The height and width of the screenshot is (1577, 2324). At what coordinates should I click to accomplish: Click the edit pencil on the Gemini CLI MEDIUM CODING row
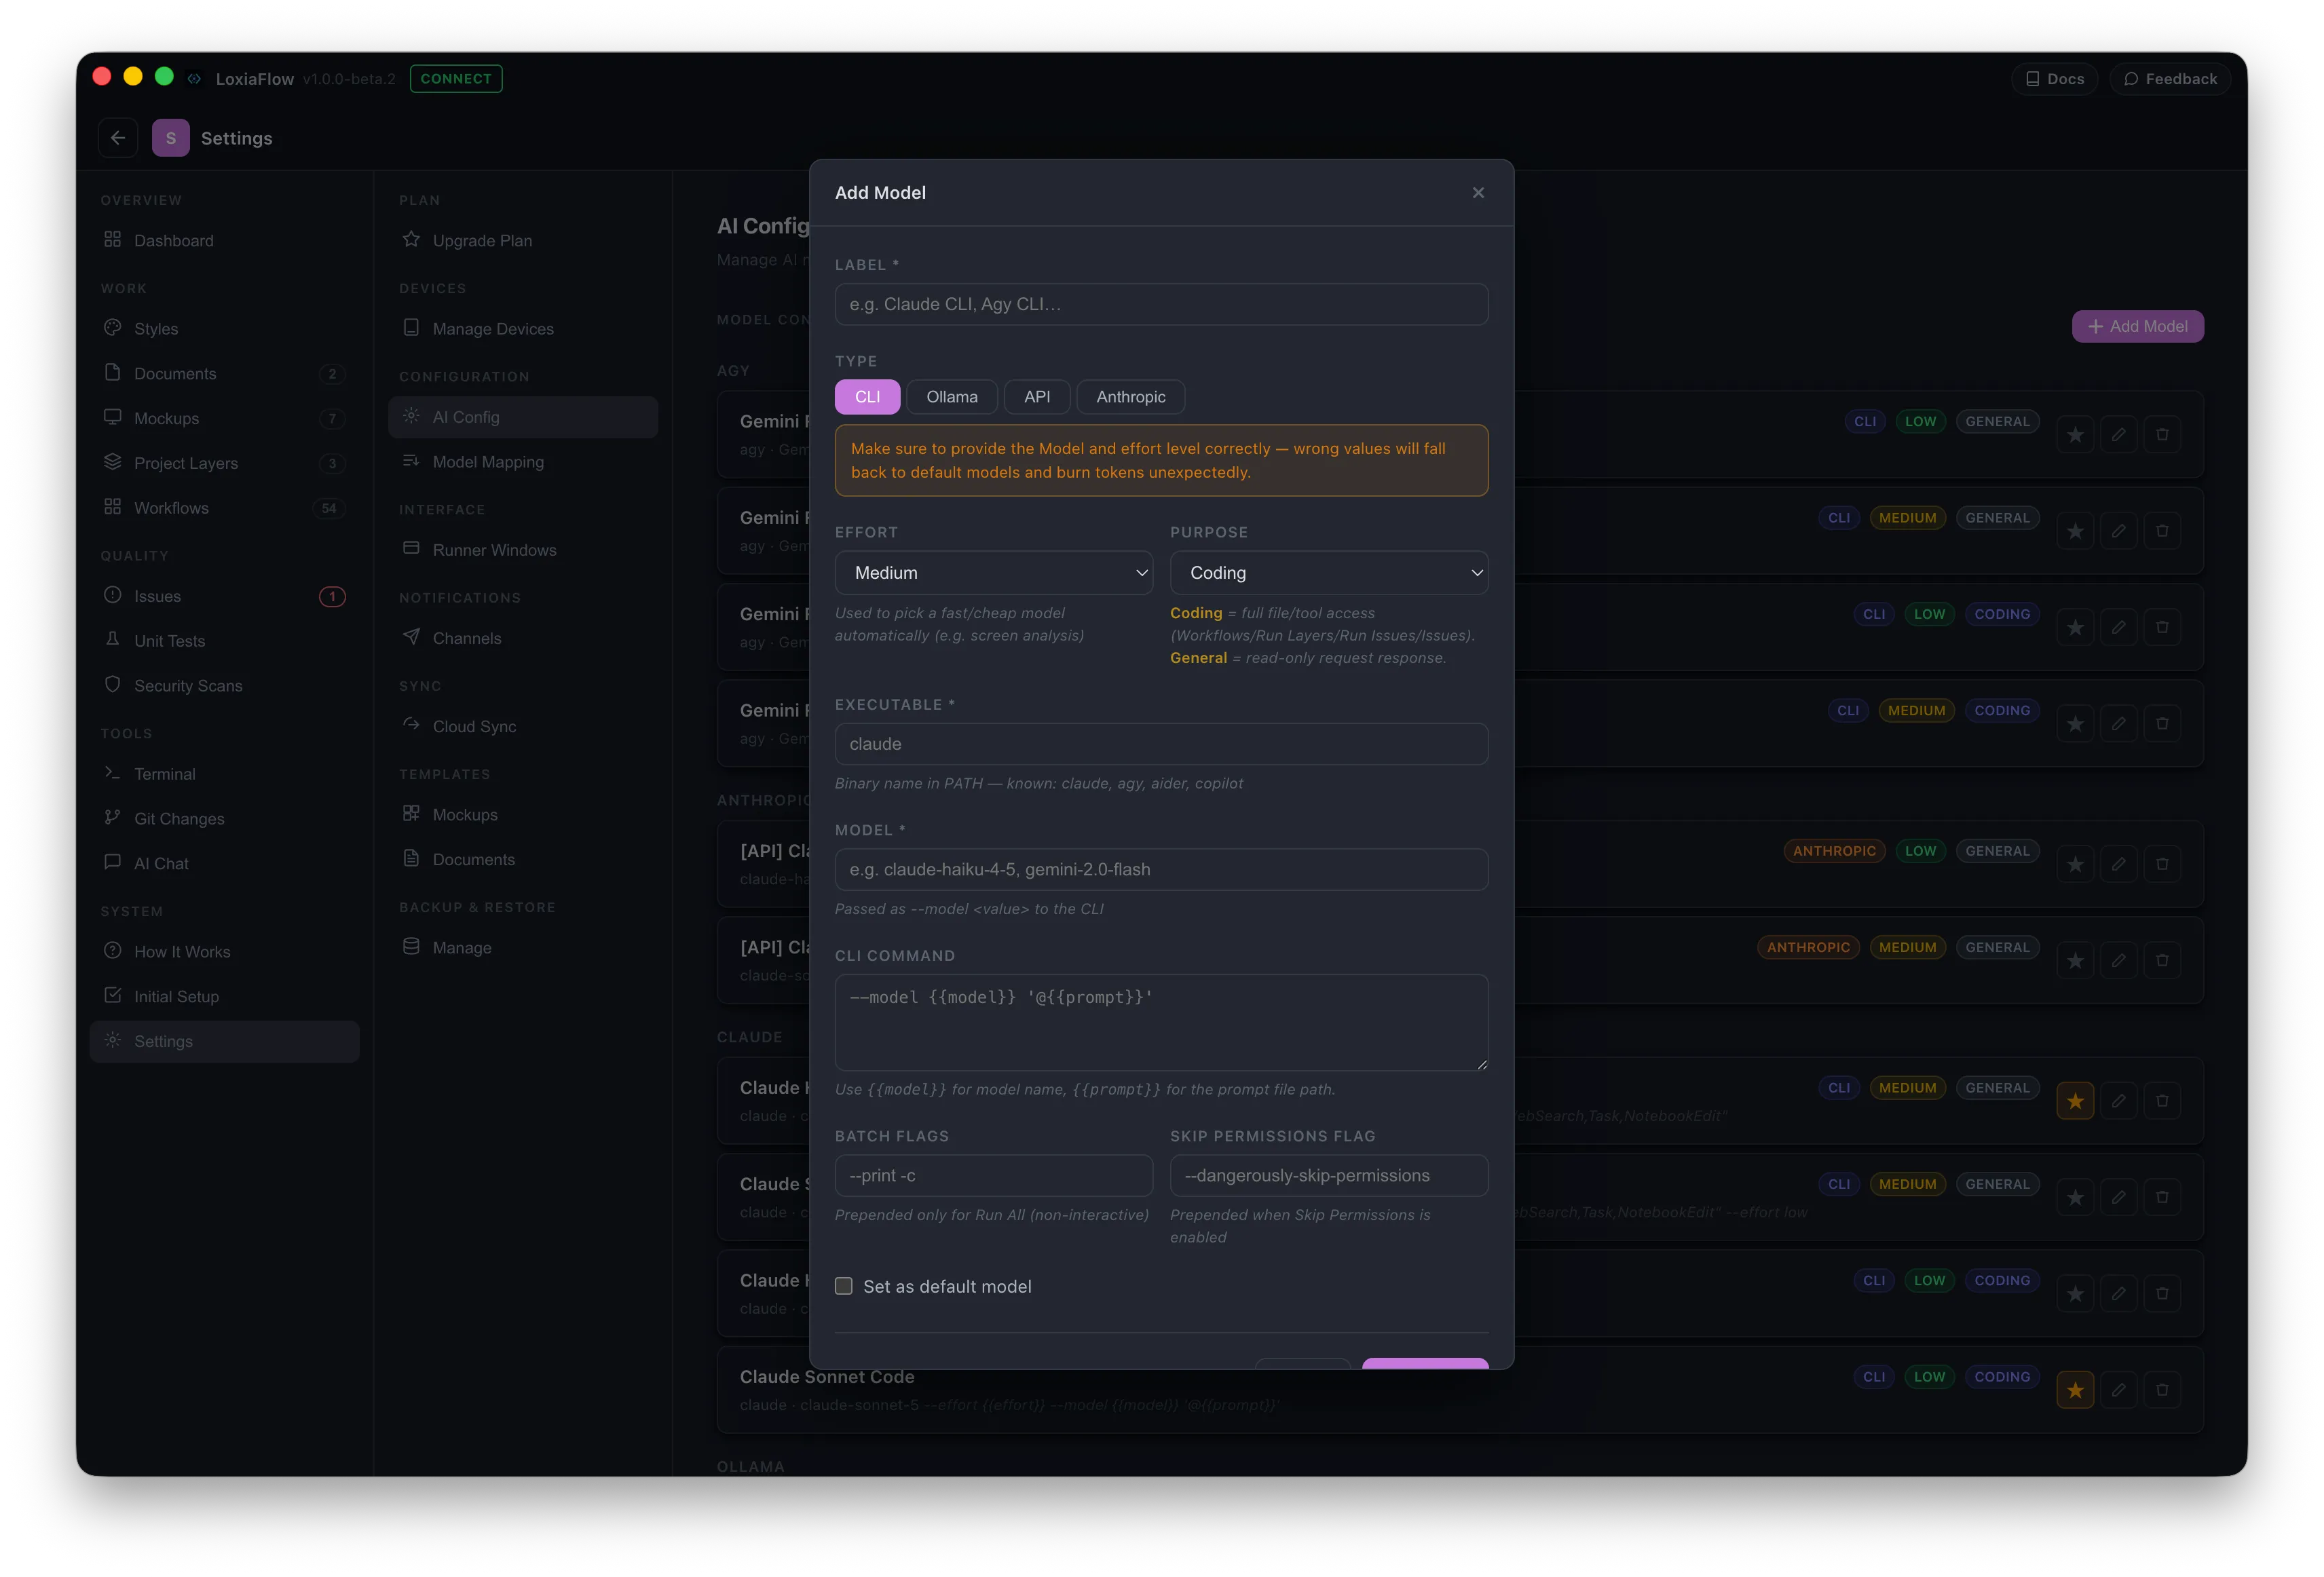[2118, 724]
